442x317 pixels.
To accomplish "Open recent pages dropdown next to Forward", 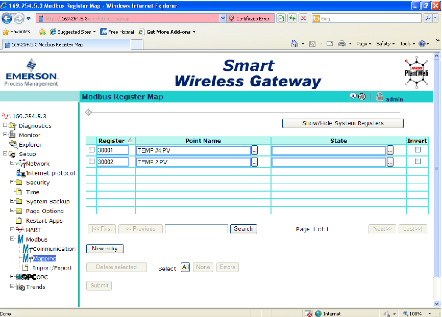I will click(x=29, y=18).
